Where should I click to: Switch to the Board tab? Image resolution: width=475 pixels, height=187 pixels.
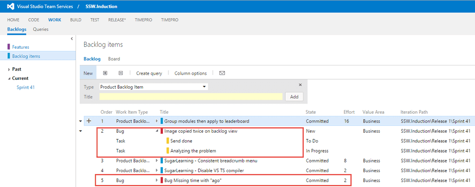coord(114,59)
